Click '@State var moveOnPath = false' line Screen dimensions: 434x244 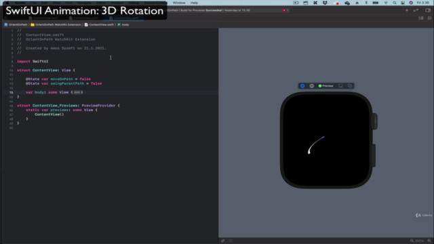58,79
